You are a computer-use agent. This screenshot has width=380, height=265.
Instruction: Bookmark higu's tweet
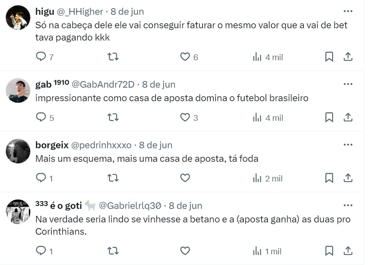(329, 57)
